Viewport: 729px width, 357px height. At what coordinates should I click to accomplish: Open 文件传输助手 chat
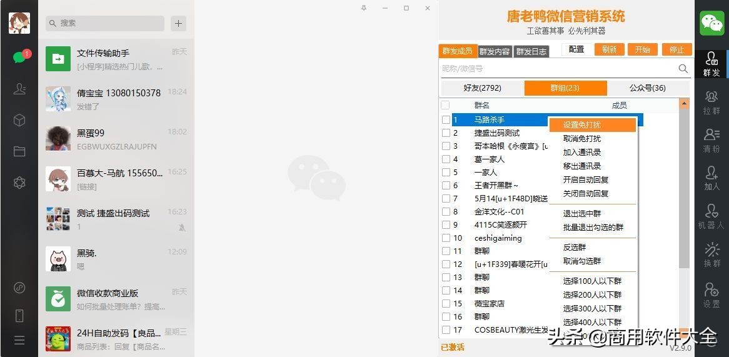116,59
